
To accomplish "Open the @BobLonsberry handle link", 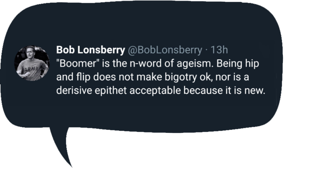I will 165,50.
